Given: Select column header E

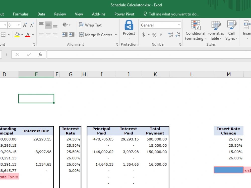Looking at the screenshot, I should [x=36, y=74].
